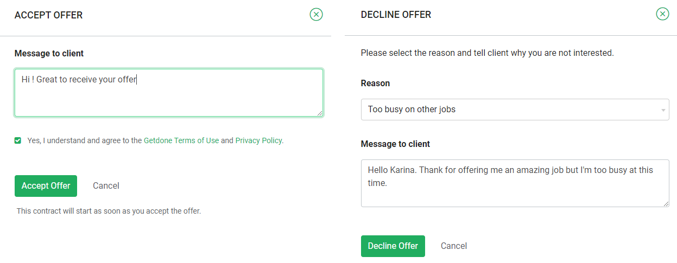The image size is (677, 263).
Task: Click the 'Yes, I understand and agree' label
Action: click(x=84, y=140)
